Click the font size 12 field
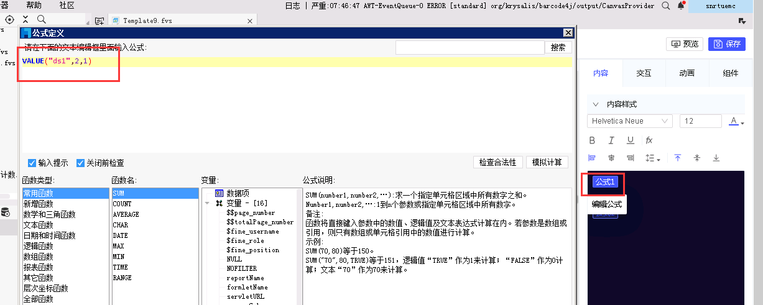Viewport: 763px width, 305px height. [701, 121]
